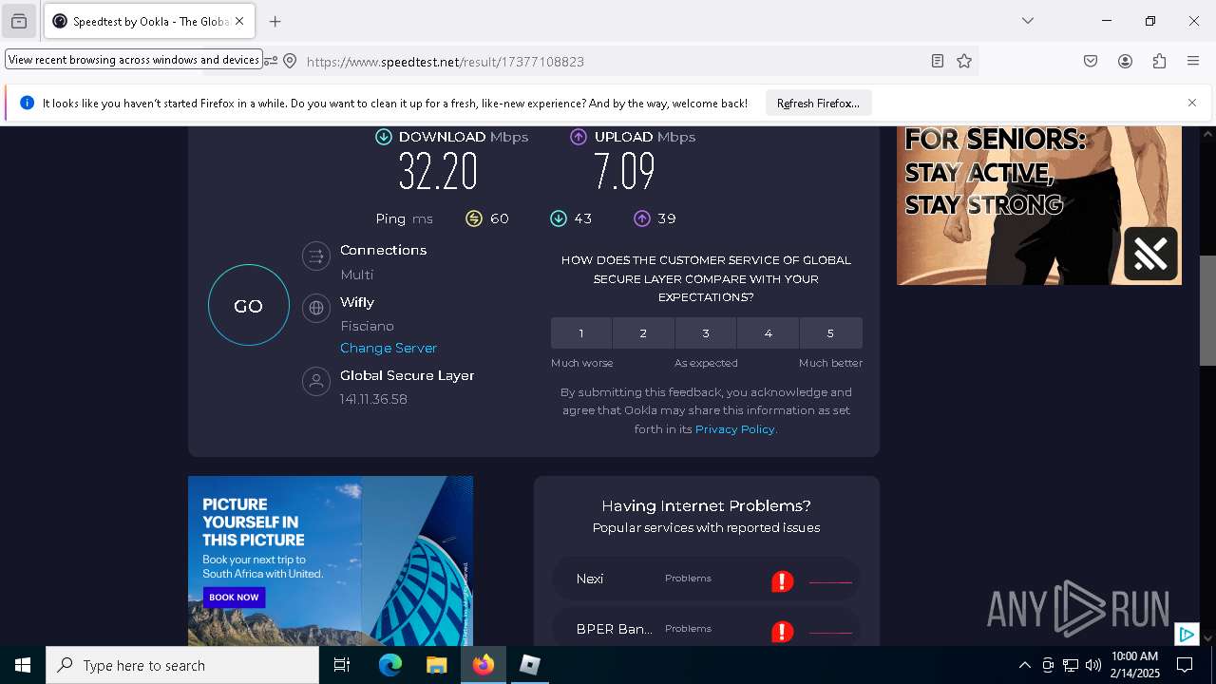Click the AdChoices icon at bottom right
Viewport: 1216px width, 684px height.
[1187, 635]
